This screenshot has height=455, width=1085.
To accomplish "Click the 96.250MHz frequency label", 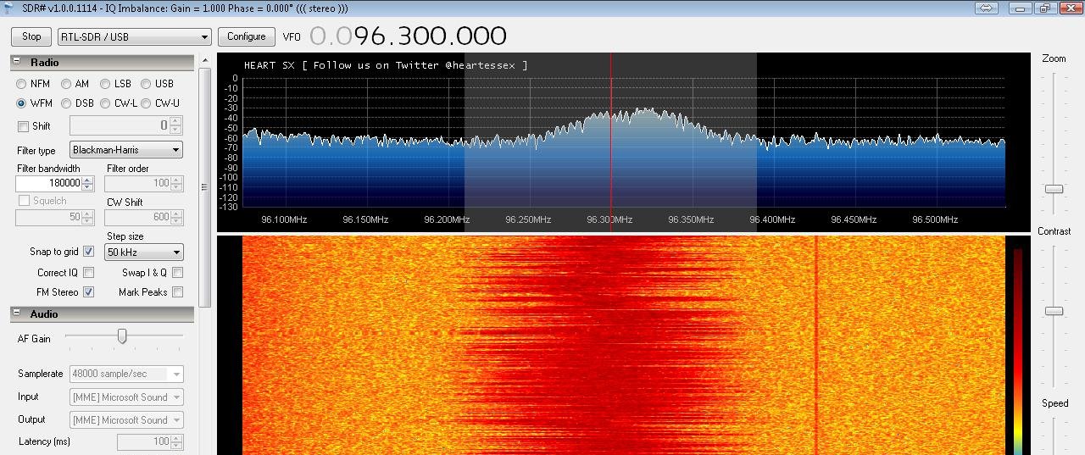I will point(528,219).
